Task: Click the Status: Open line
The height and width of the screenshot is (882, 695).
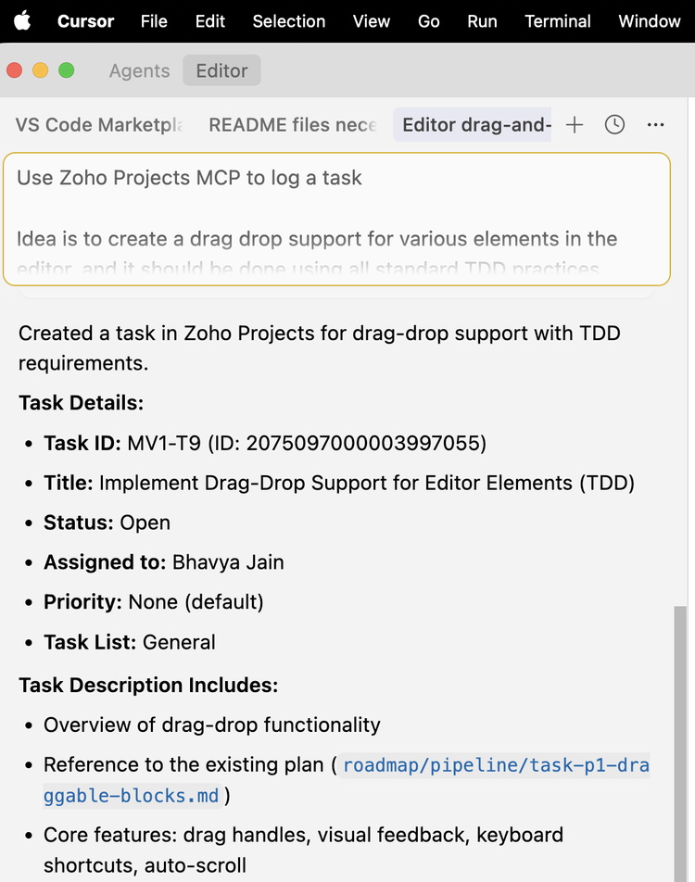Action: pos(107,523)
